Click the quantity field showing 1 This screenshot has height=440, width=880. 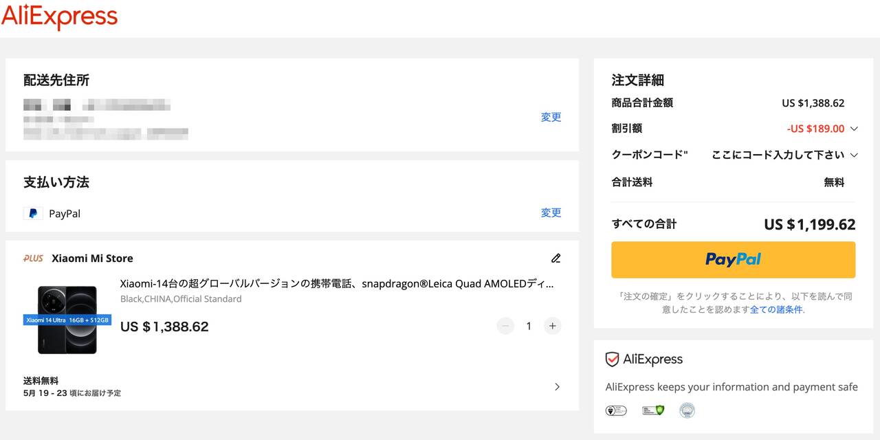[529, 326]
